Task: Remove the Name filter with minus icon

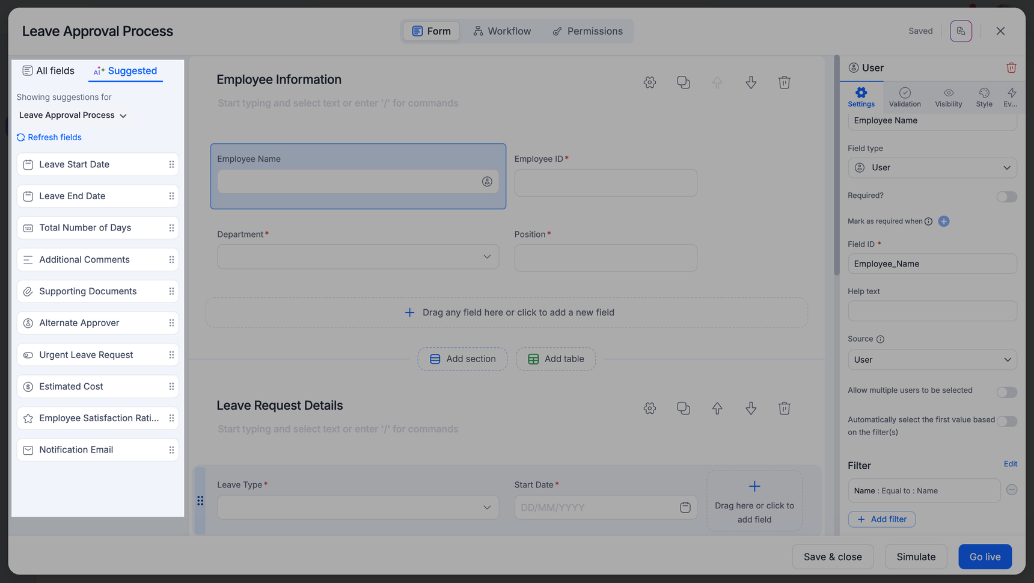Action: (1012, 490)
